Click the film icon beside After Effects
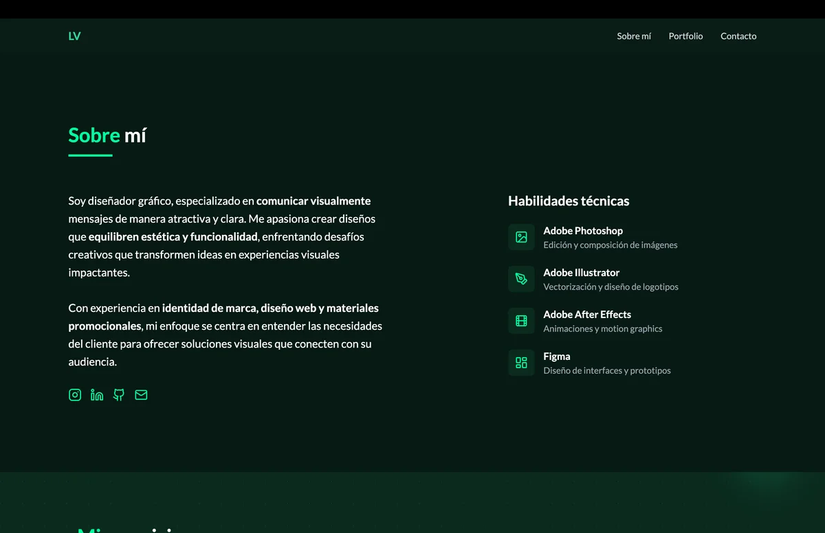Image resolution: width=825 pixels, height=533 pixels. point(521,321)
